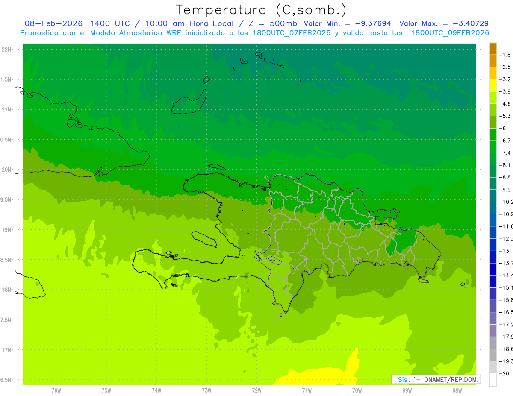Click the colorbar value "-2.5"
Screen dimensions: 513x396
click(x=505, y=67)
